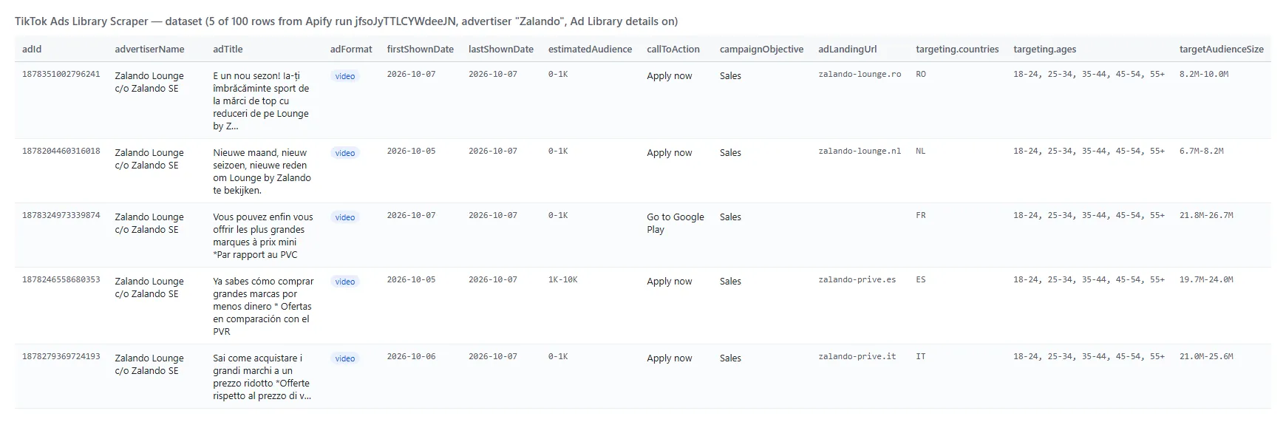Click the video badge in the Italian ad row
Viewport: 1286px width, 422px height.
tap(345, 358)
